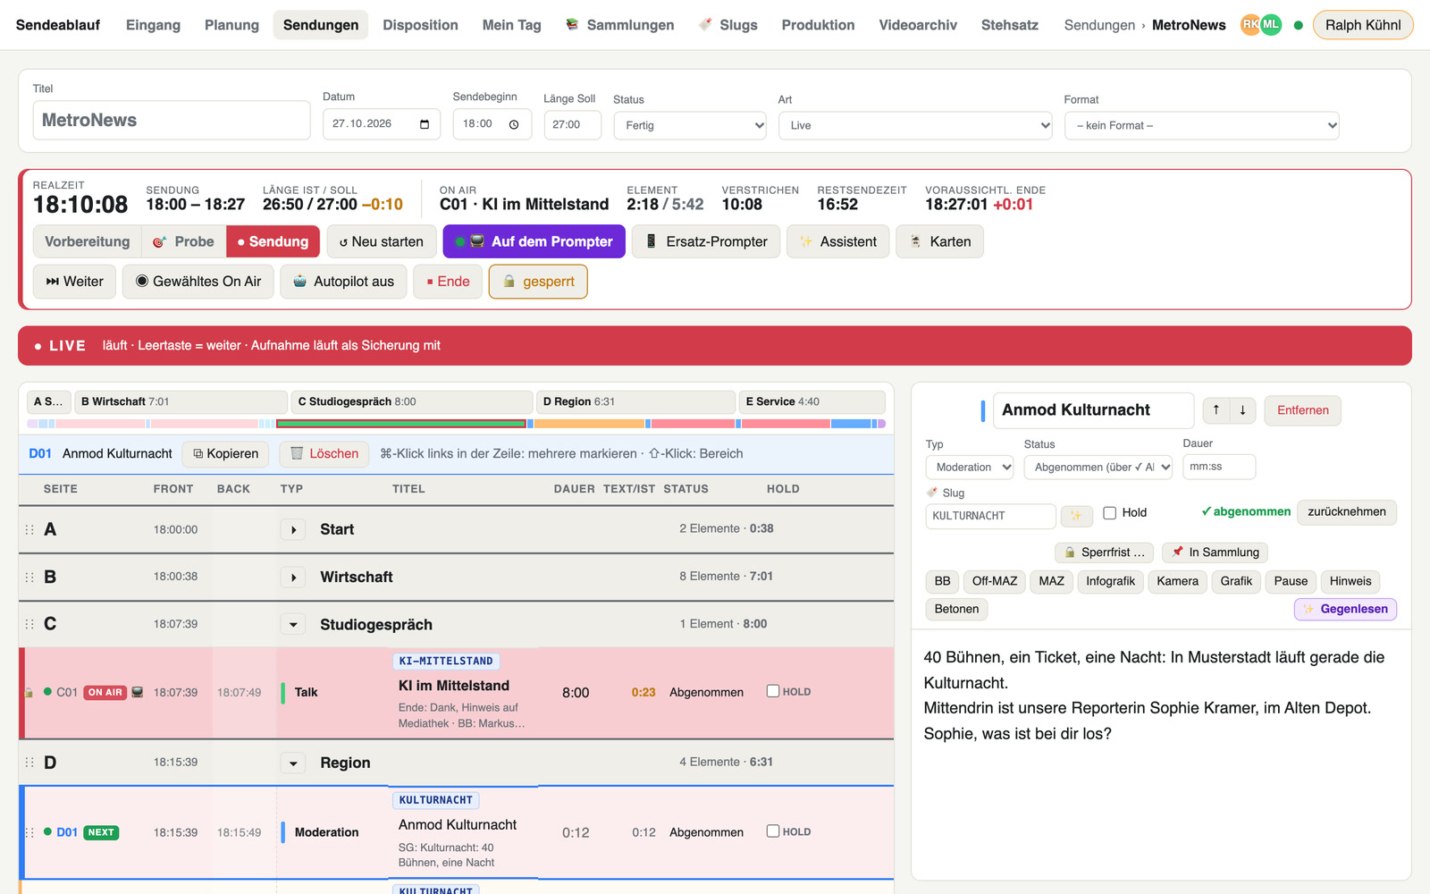Click the date picker calendar icon
Screen dimensions: 1430x894
pos(425,124)
